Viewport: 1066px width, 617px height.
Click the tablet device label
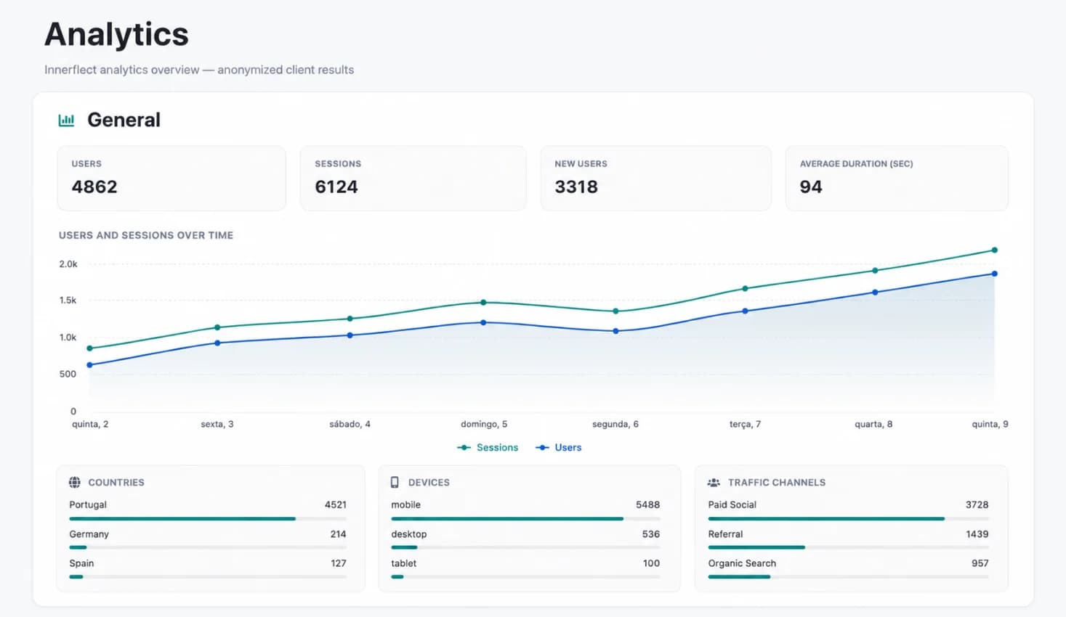pos(404,563)
